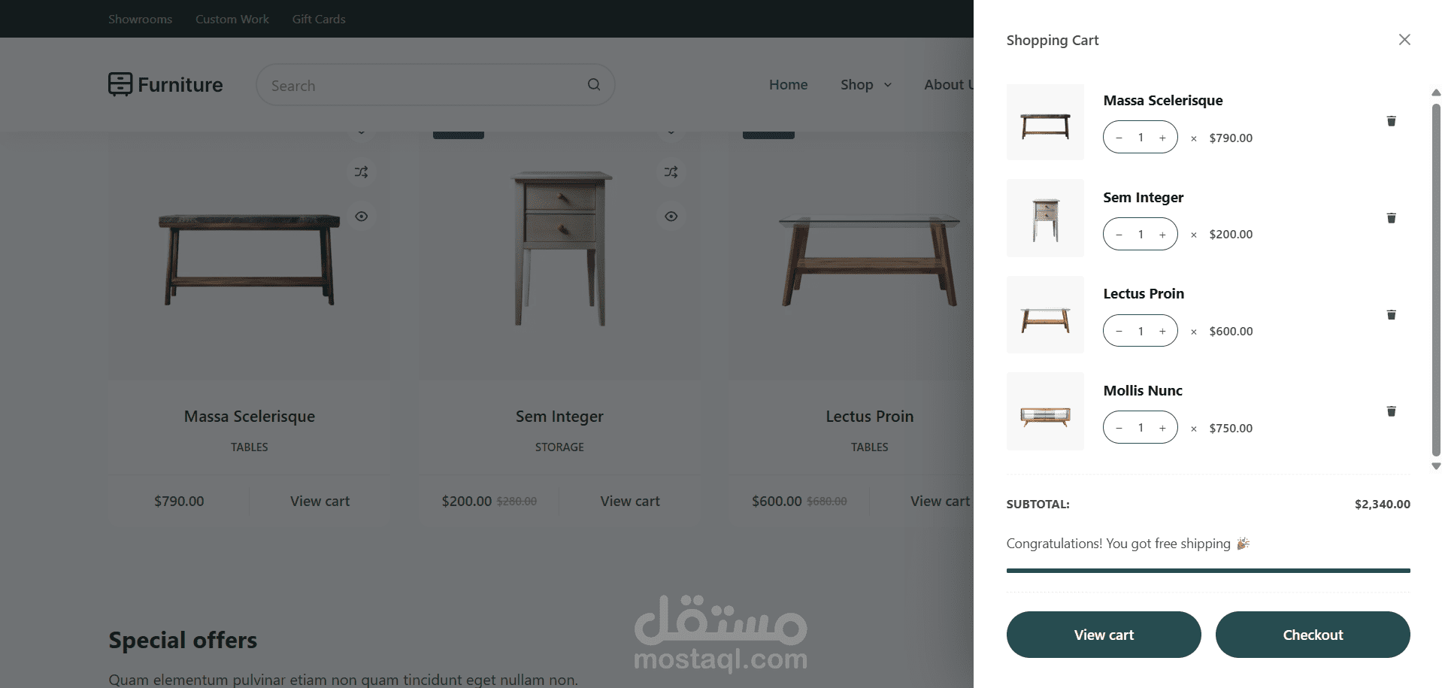Click the View cart button in cart panel
The height and width of the screenshot is (688, 1442).
coord(1104,635)
